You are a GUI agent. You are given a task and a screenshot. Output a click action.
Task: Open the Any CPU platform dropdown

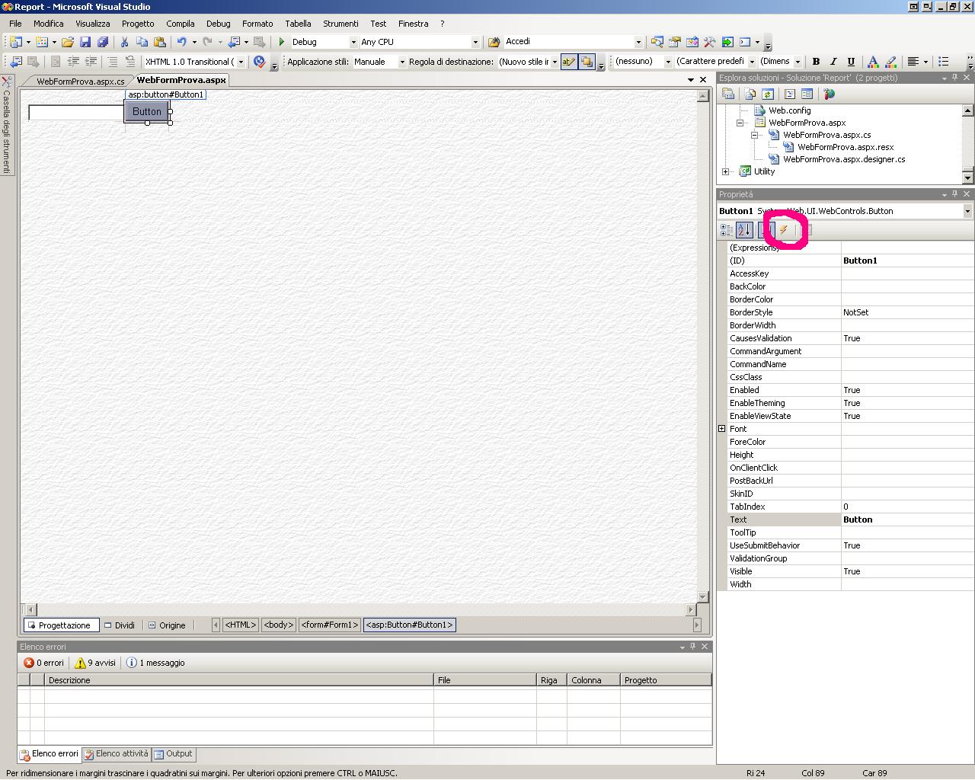click(x=475, y=42)
